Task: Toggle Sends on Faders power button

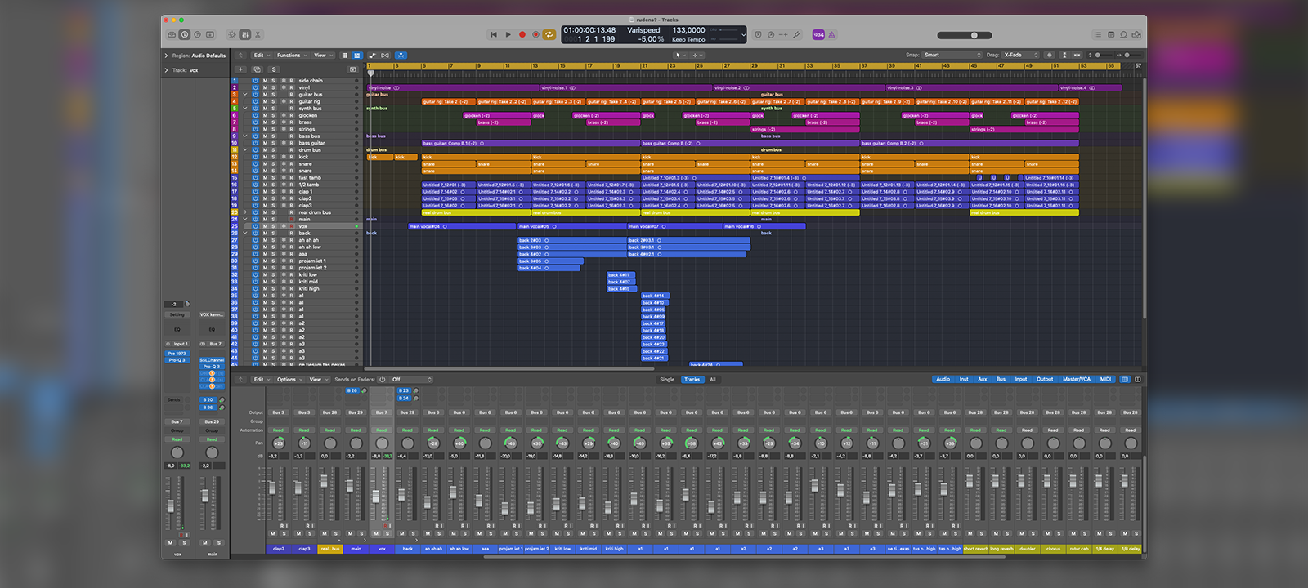Action: [x=382, y=380]
